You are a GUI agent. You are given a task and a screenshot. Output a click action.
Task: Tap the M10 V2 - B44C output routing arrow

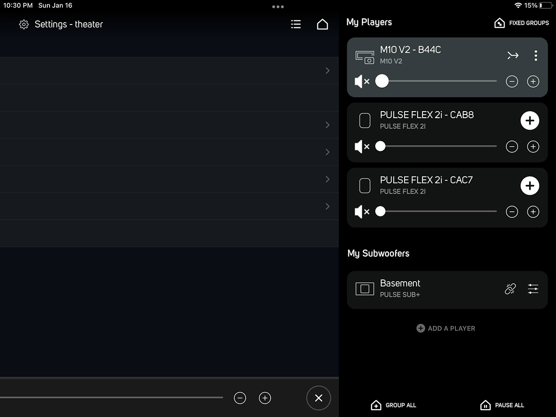[x=512, y=56]
